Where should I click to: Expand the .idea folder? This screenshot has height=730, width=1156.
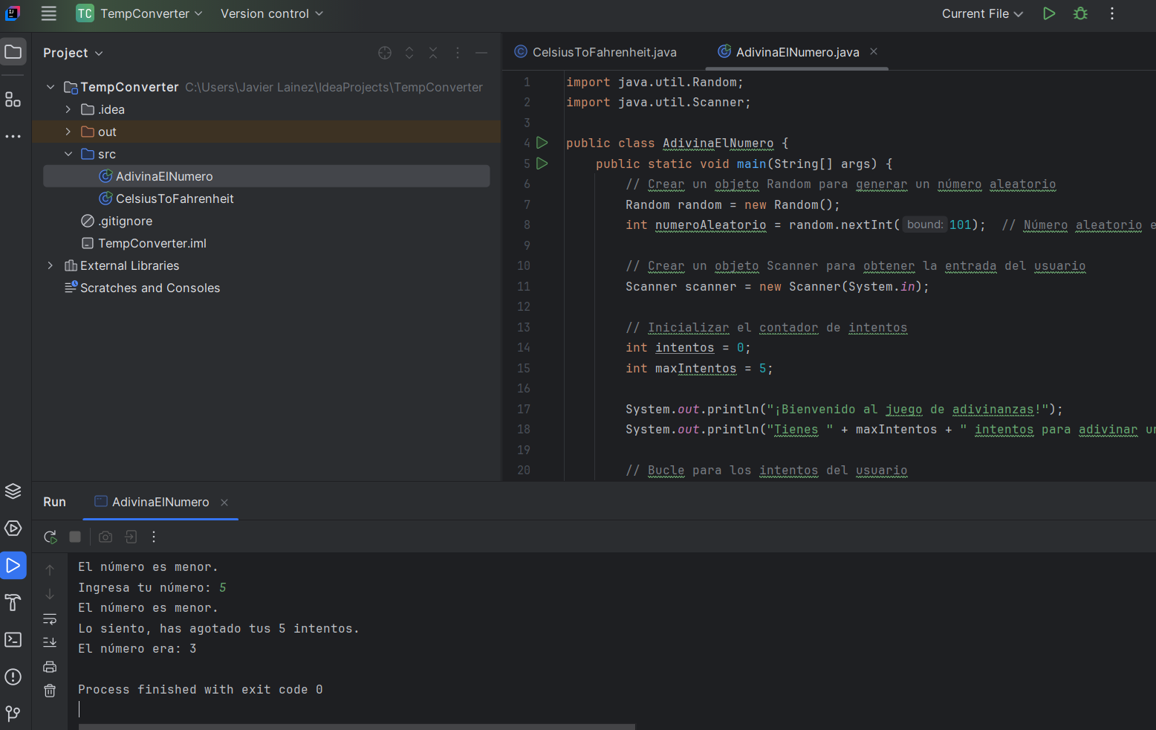point(68,109)
